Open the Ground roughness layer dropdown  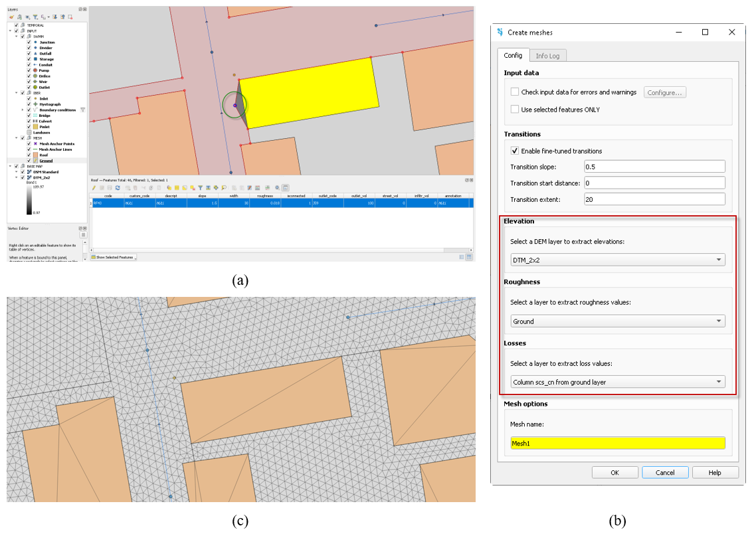(617, 321)
